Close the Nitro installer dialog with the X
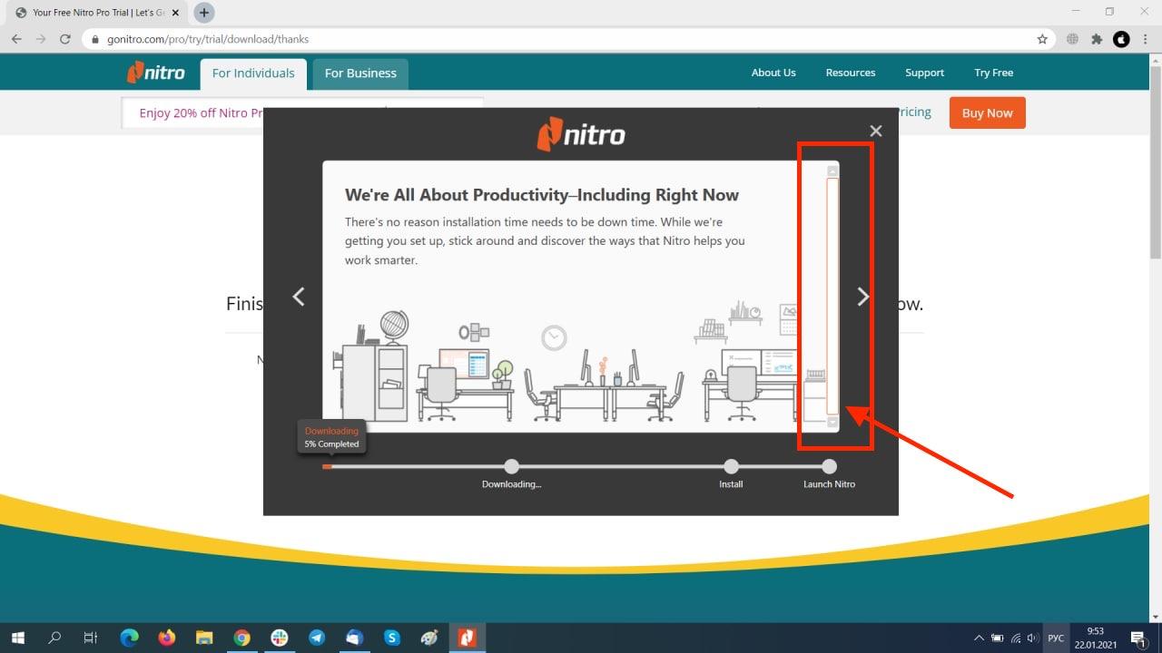This screenshot has width=1162, height=653. click(x=875, y=131)
